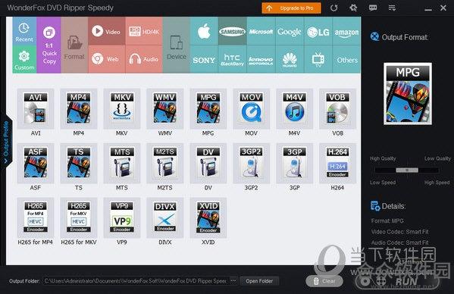This screenshot has height=294, width=454.
Task: Select the TS format icon
Action: pos(79,163)
